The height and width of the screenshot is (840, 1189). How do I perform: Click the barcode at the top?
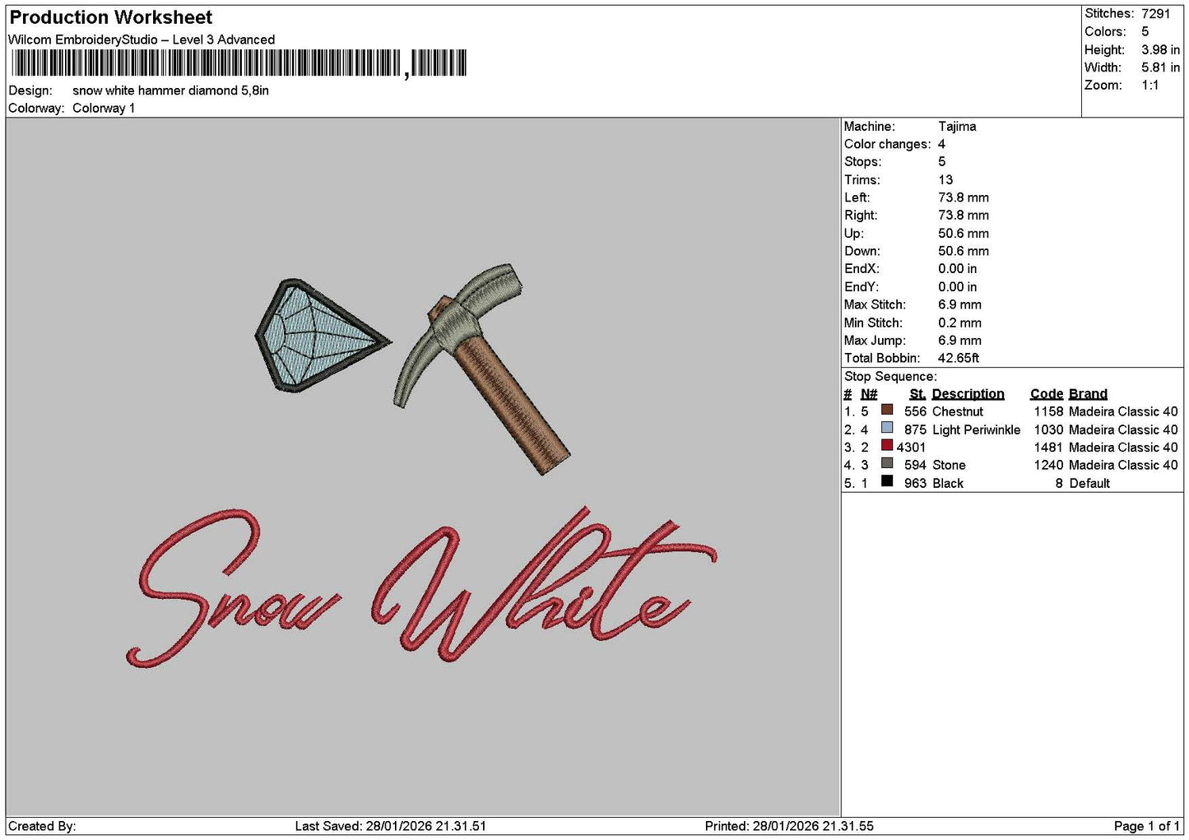click(239, 63)
